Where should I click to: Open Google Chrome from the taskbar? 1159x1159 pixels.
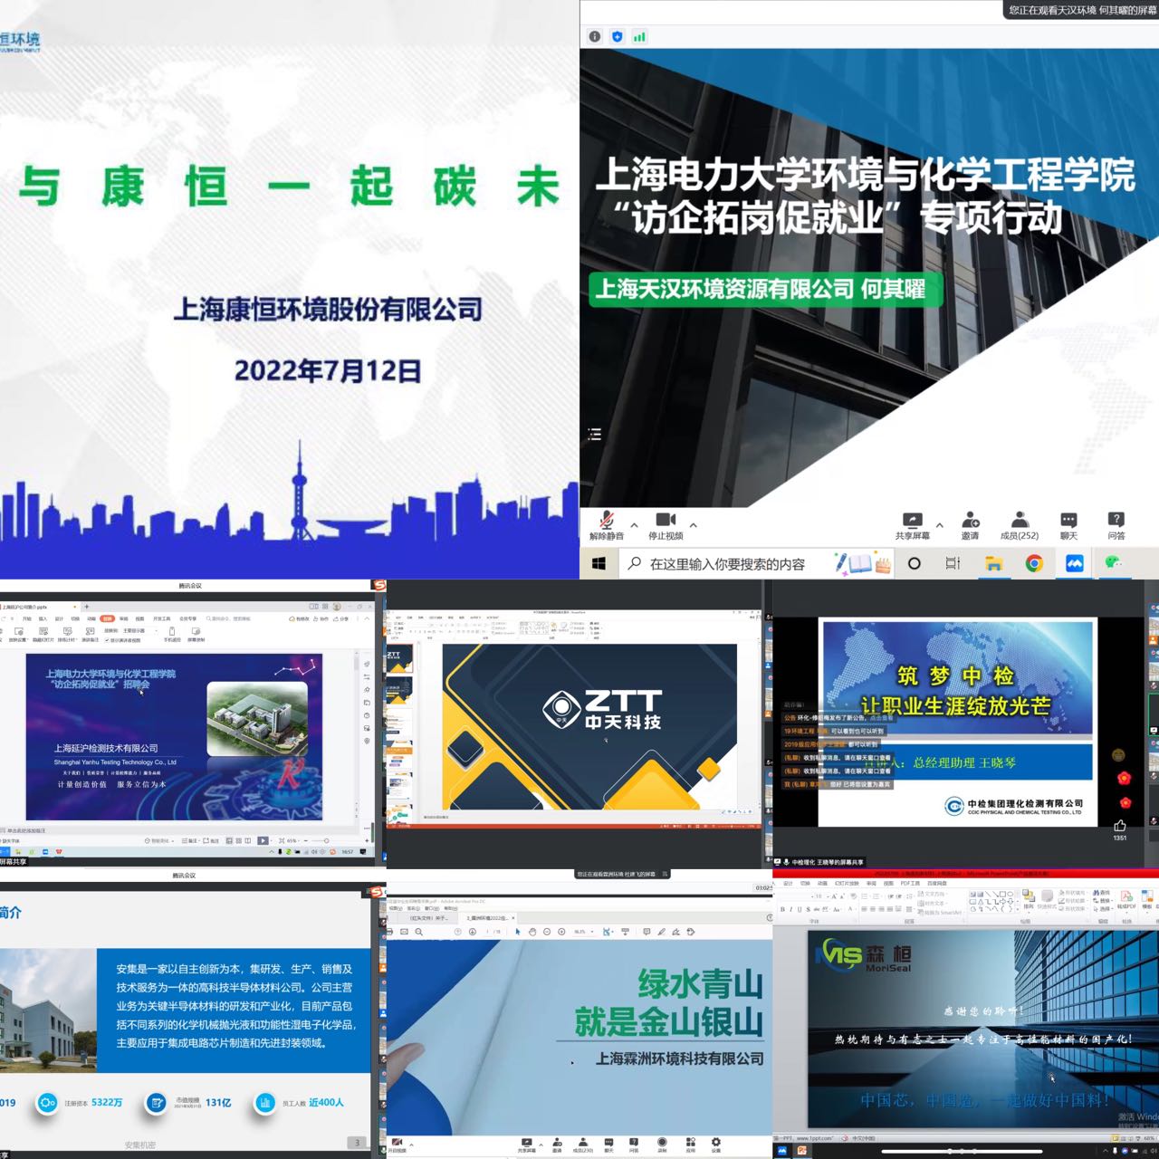[1033, 563]
